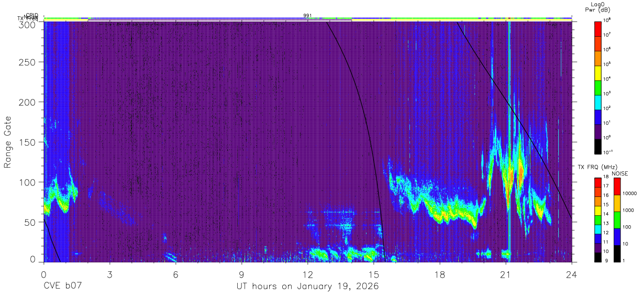Viewport: 643px width, 297px height.
Task: Pick the top red swatch of the Lag0 Pwr colorbar
Action: point(598,28)
